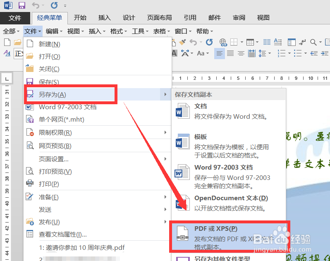
Task: Expand the 格式 classic menu
Action: pyautogui.click(x=119, y=31)
